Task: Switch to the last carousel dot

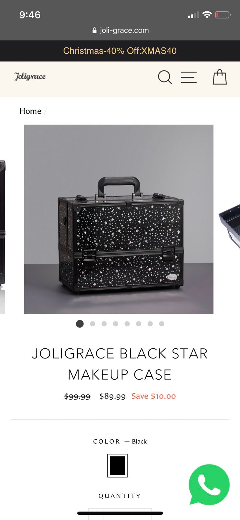Action: pos(162,324)
